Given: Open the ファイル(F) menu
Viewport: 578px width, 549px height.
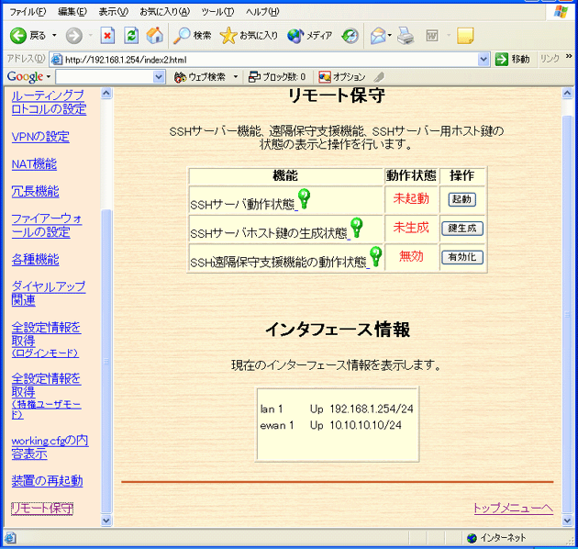Looking at the screenshot, I should tap(27, 11).
